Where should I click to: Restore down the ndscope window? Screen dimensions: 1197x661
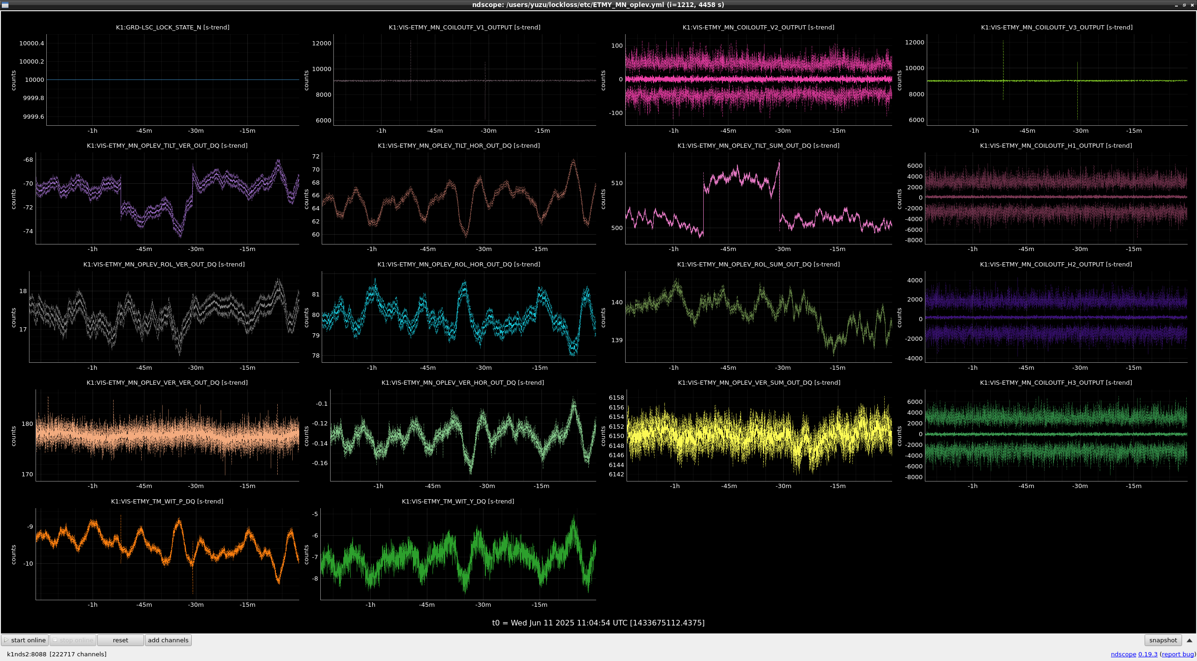[x=1184, y=5]
